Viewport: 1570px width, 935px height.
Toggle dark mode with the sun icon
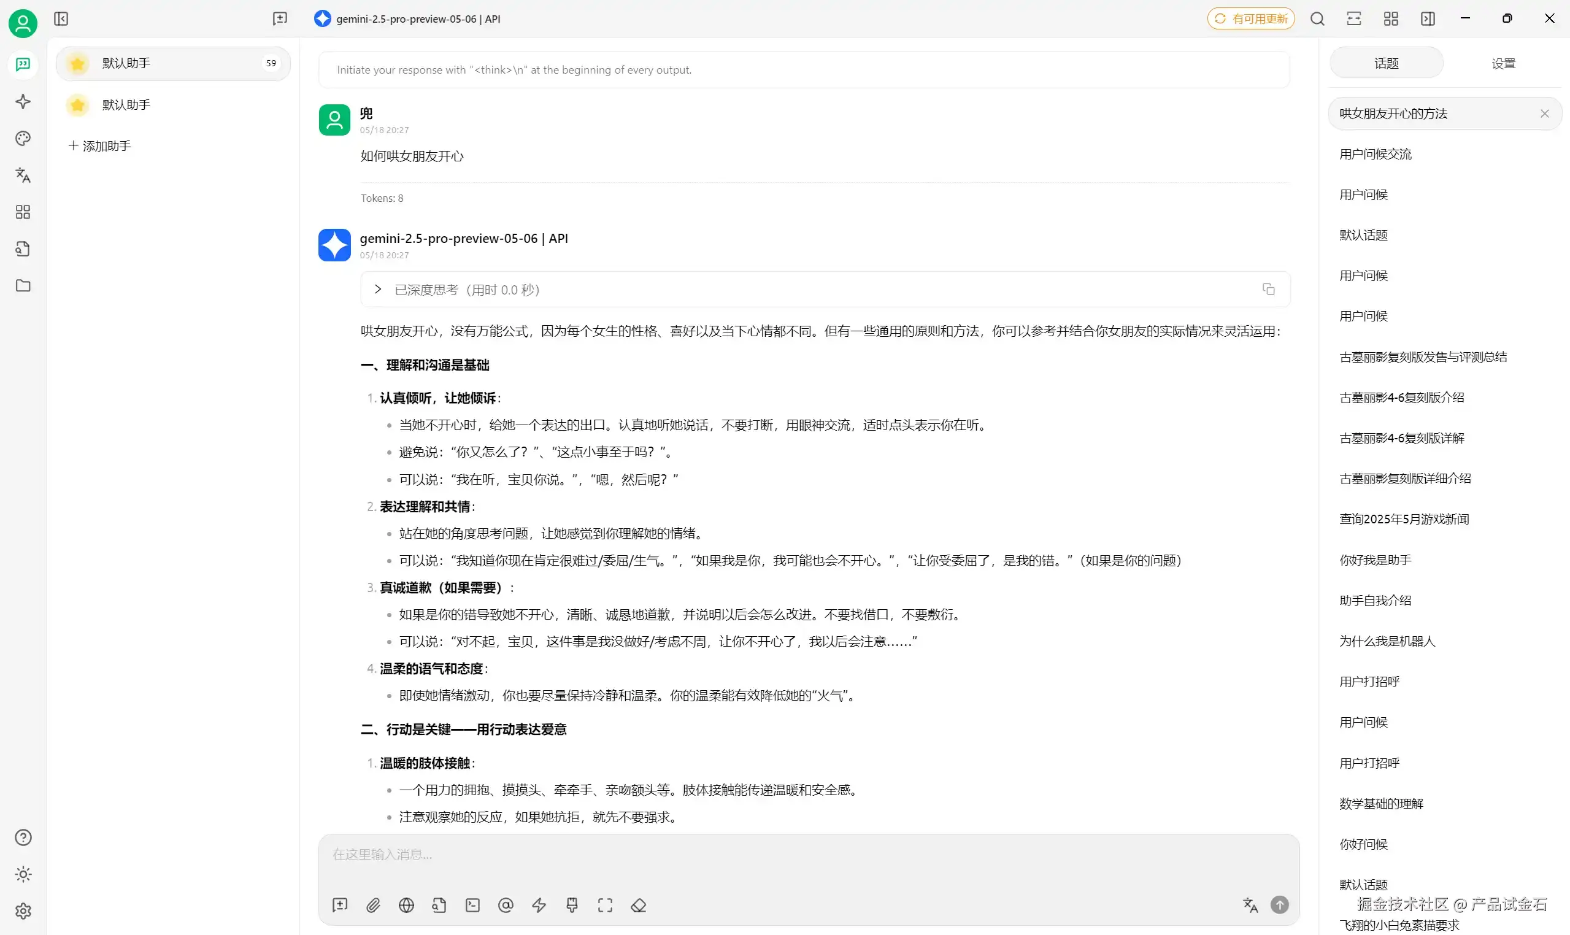click(23, 874)
